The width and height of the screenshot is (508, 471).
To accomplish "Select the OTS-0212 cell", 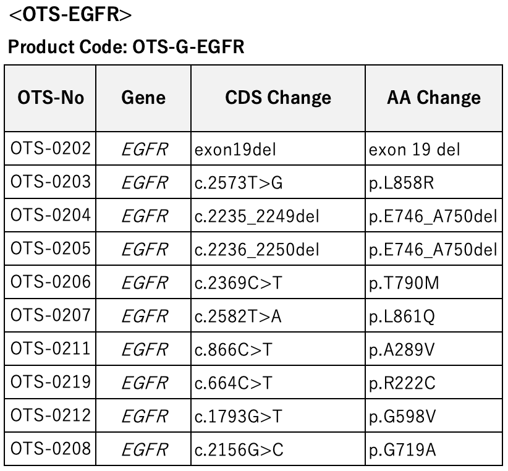I will pyautogui.click(x=51, y=415).
